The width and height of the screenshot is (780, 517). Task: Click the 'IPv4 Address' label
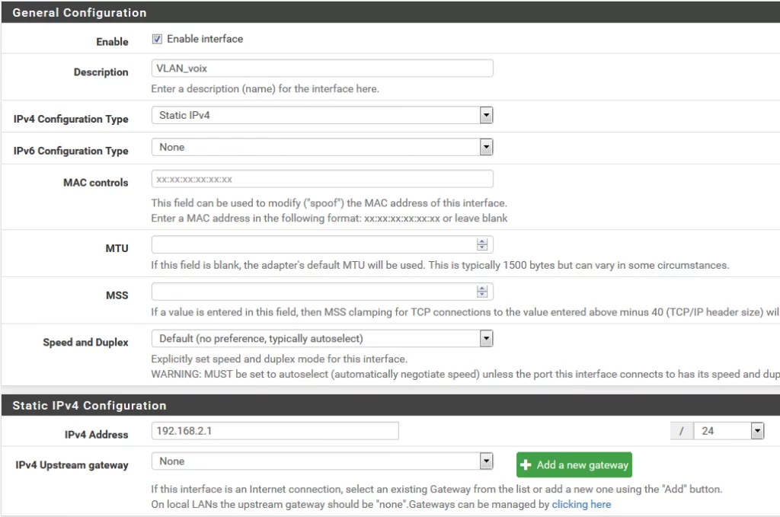(97, 435)
